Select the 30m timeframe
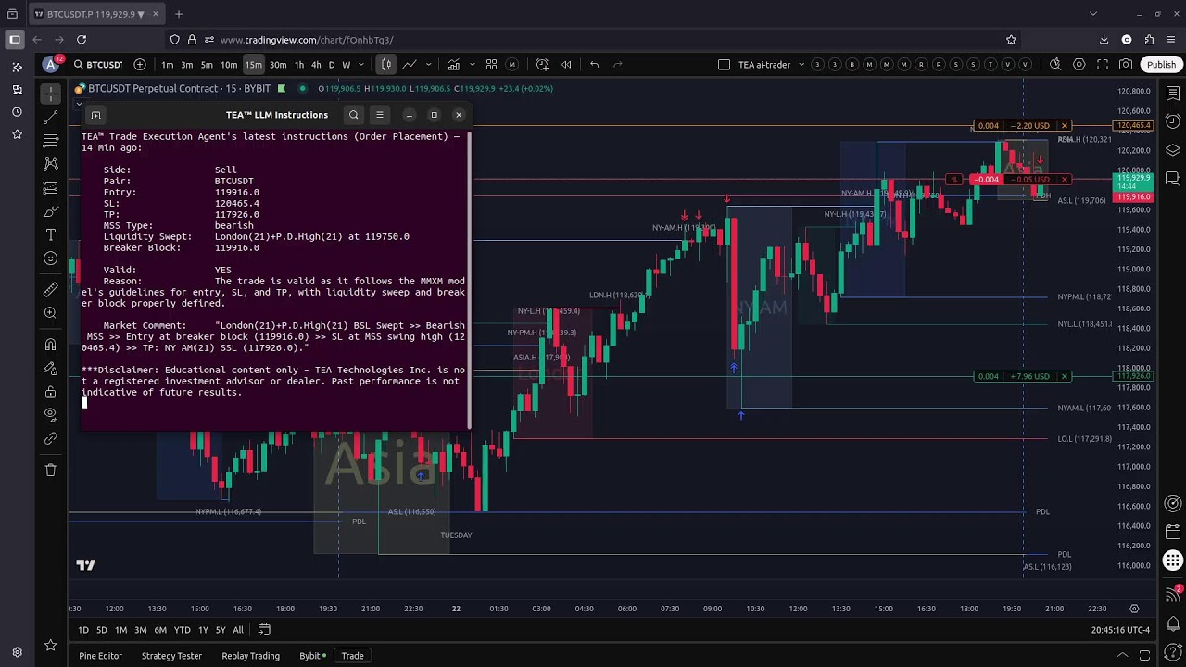 tap(278, 65)
